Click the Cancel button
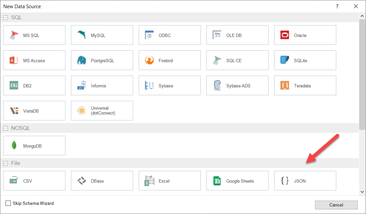Viewport: 366px width, 214px height. (336, 205)
